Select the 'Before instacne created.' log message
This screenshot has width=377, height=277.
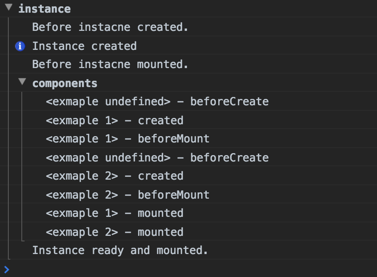pos(110,27)
